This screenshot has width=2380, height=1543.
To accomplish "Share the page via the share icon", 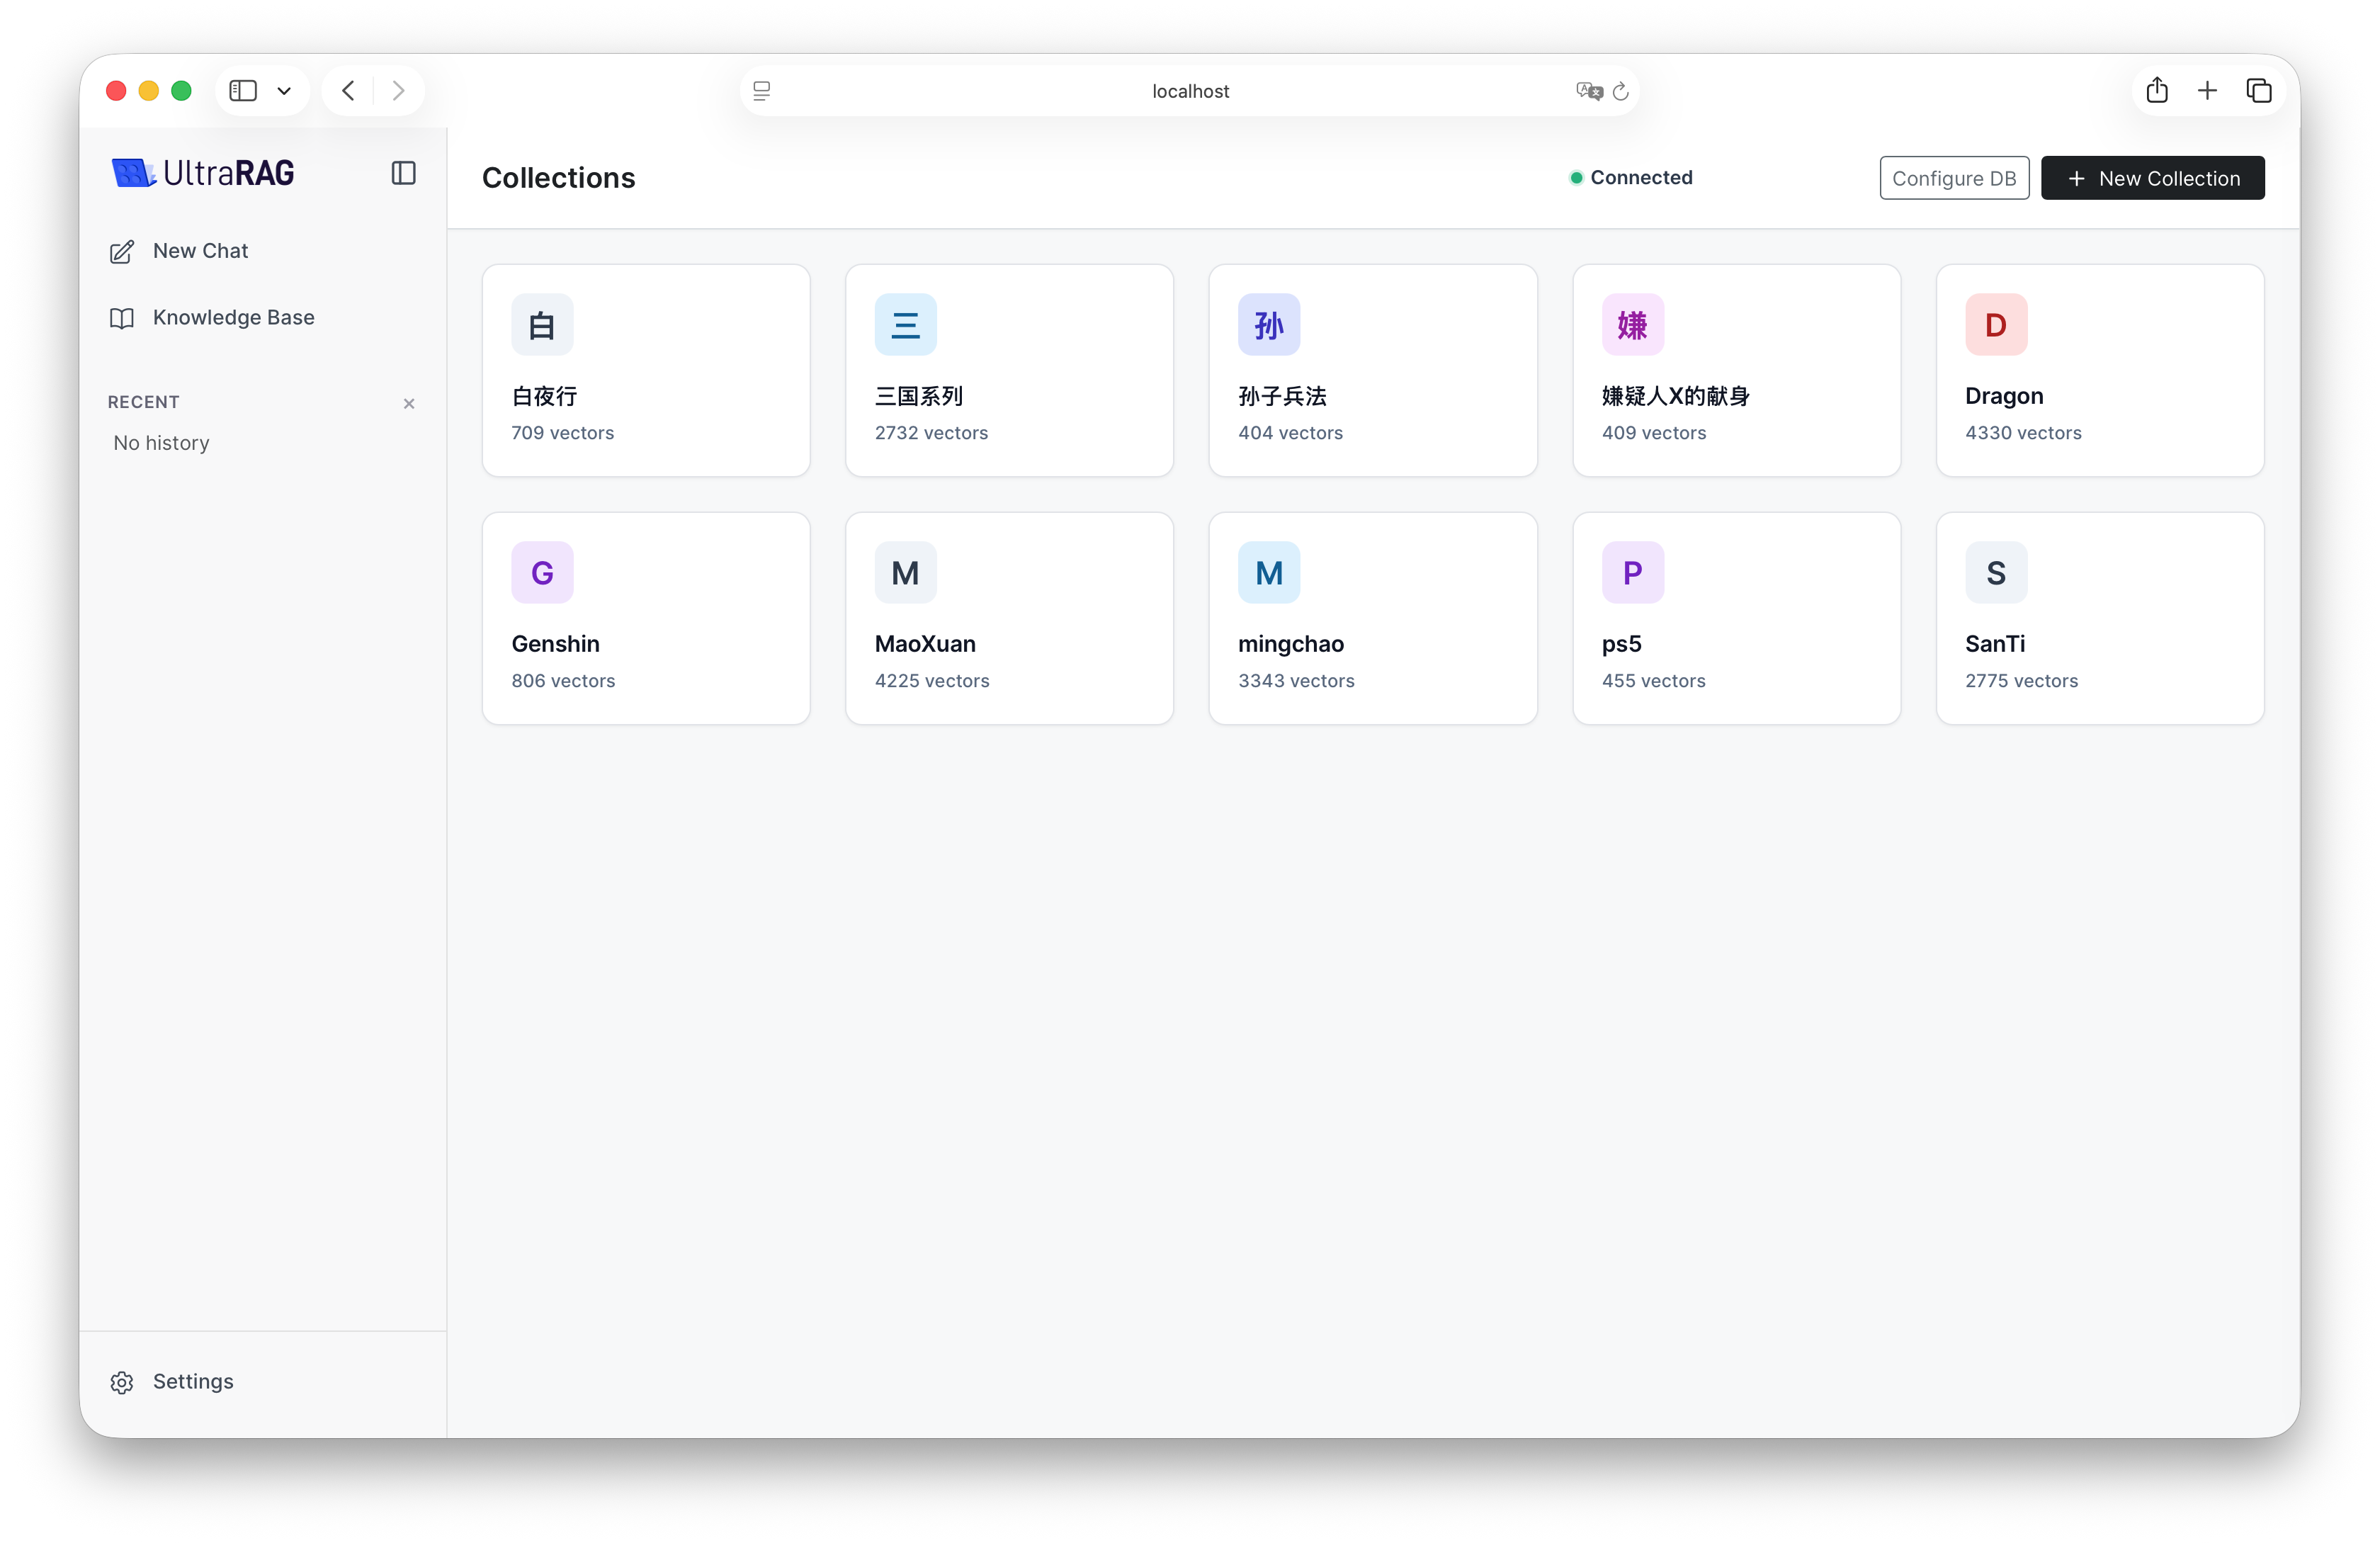I will tap(2157, 91).
